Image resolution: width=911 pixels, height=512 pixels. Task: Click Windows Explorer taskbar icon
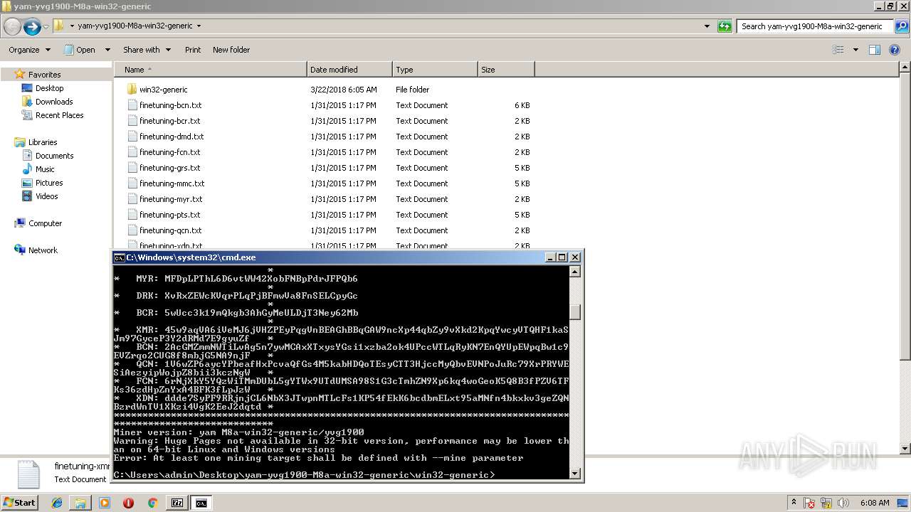[x=80, y=503]
